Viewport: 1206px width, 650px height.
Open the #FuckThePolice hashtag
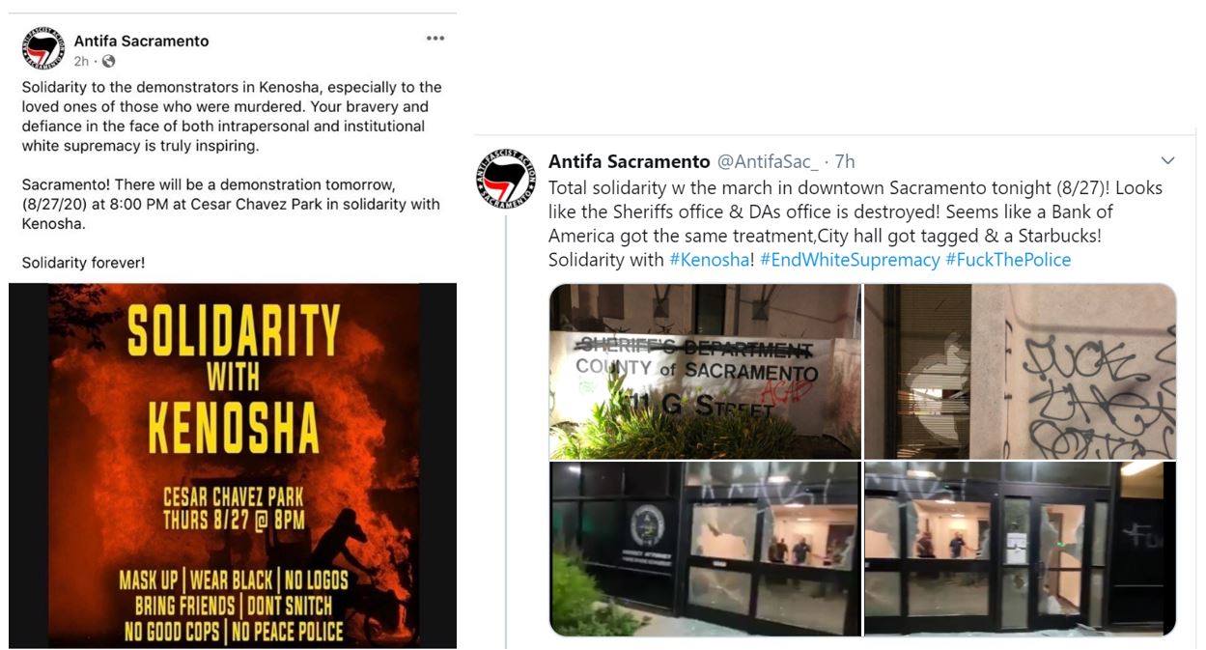[x=1008, y=260]
